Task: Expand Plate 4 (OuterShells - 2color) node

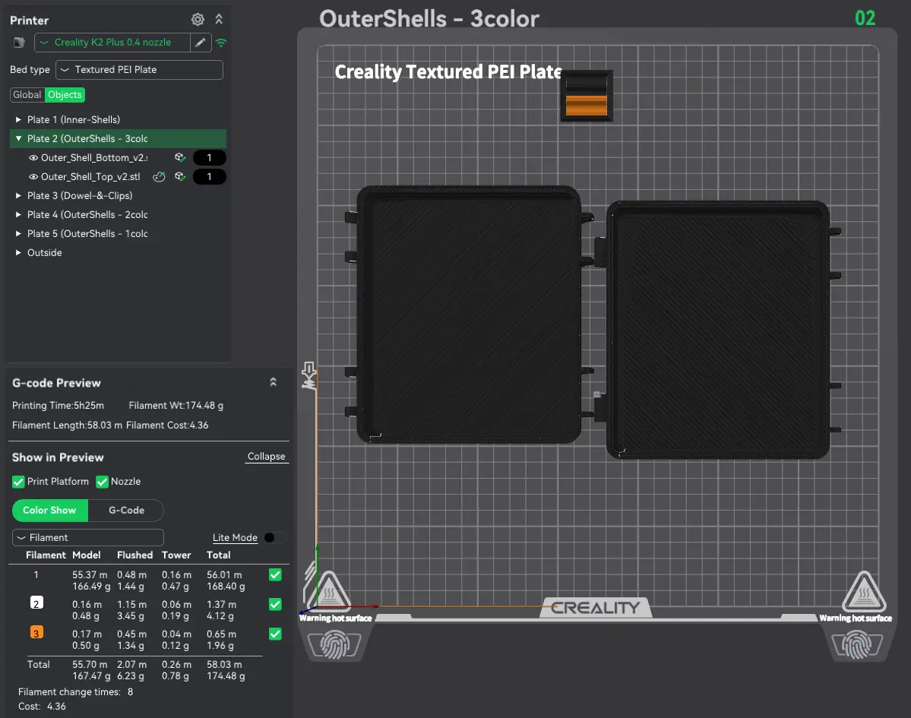Action: (18, 215)
